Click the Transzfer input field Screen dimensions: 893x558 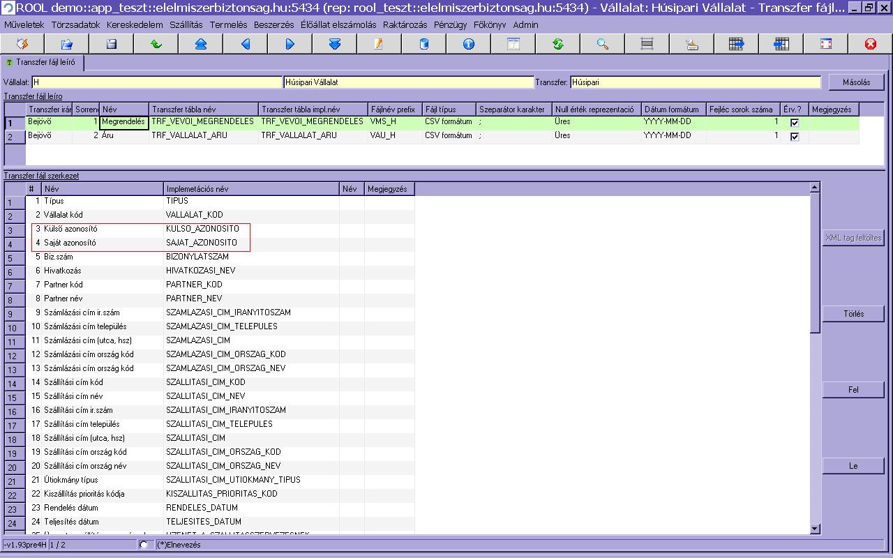(x=695, y=82)
